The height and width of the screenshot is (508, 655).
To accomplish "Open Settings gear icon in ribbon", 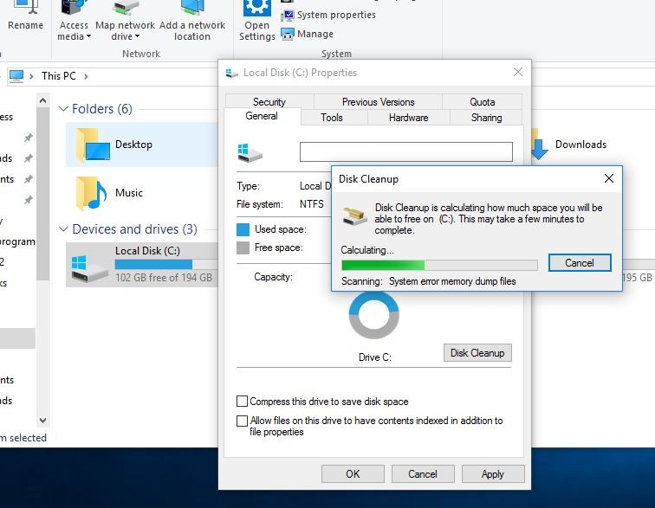I will [257, 8].
